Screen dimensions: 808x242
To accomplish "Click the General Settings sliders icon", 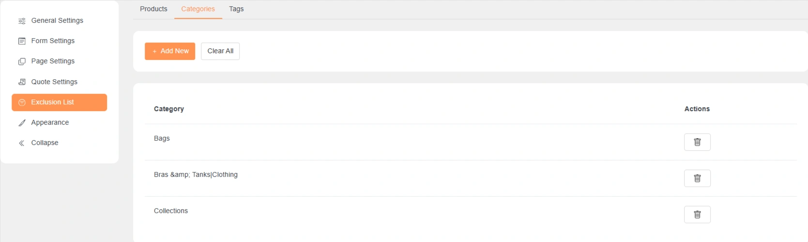I will click(22, 21).
